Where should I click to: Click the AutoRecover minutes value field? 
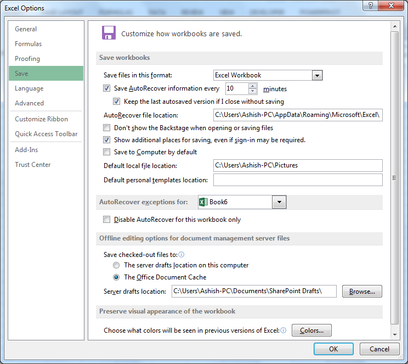coord(237,88)
